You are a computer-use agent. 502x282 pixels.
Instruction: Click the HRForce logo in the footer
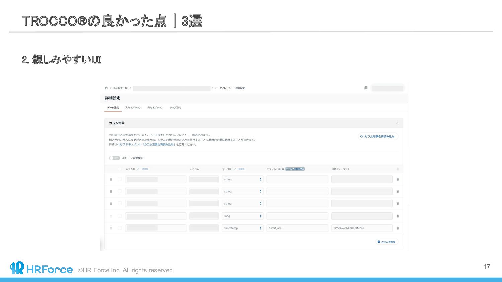(x=41, y=268)
